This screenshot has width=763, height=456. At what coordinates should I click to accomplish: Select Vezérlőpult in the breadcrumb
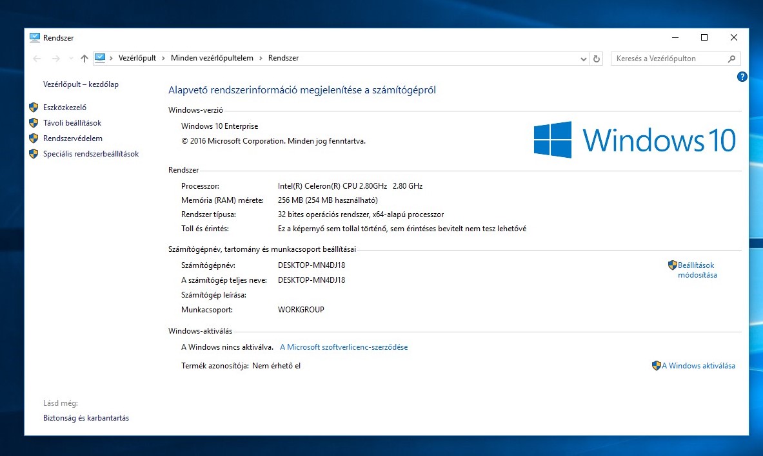(x=137, y=58)
